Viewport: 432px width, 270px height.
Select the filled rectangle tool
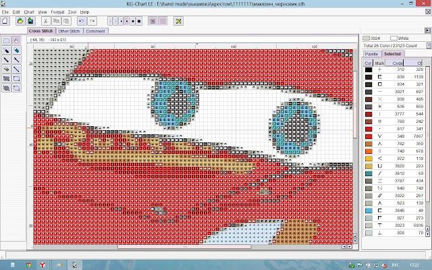[x=7, y=78]
